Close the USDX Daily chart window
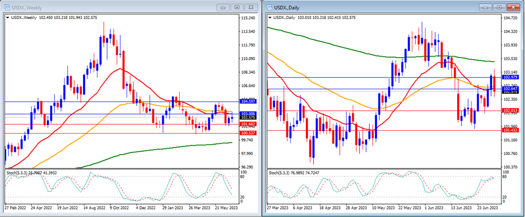The height and width of the screenshot is (217, 525). tap(512, 7)
